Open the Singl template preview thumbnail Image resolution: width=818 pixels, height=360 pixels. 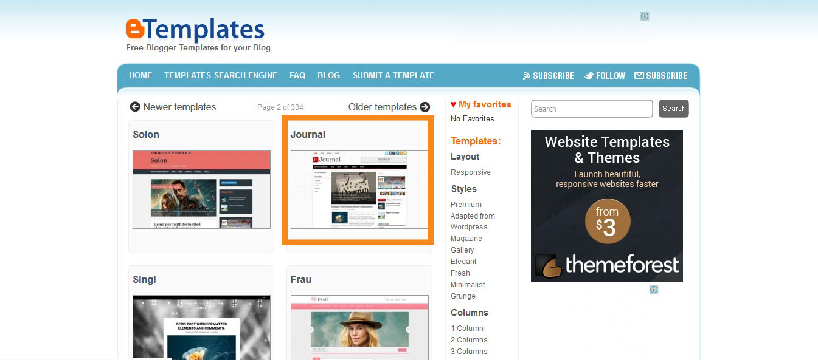point(201,327)
